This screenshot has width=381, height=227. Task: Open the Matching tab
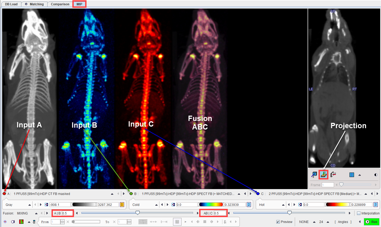coord(34,4)
